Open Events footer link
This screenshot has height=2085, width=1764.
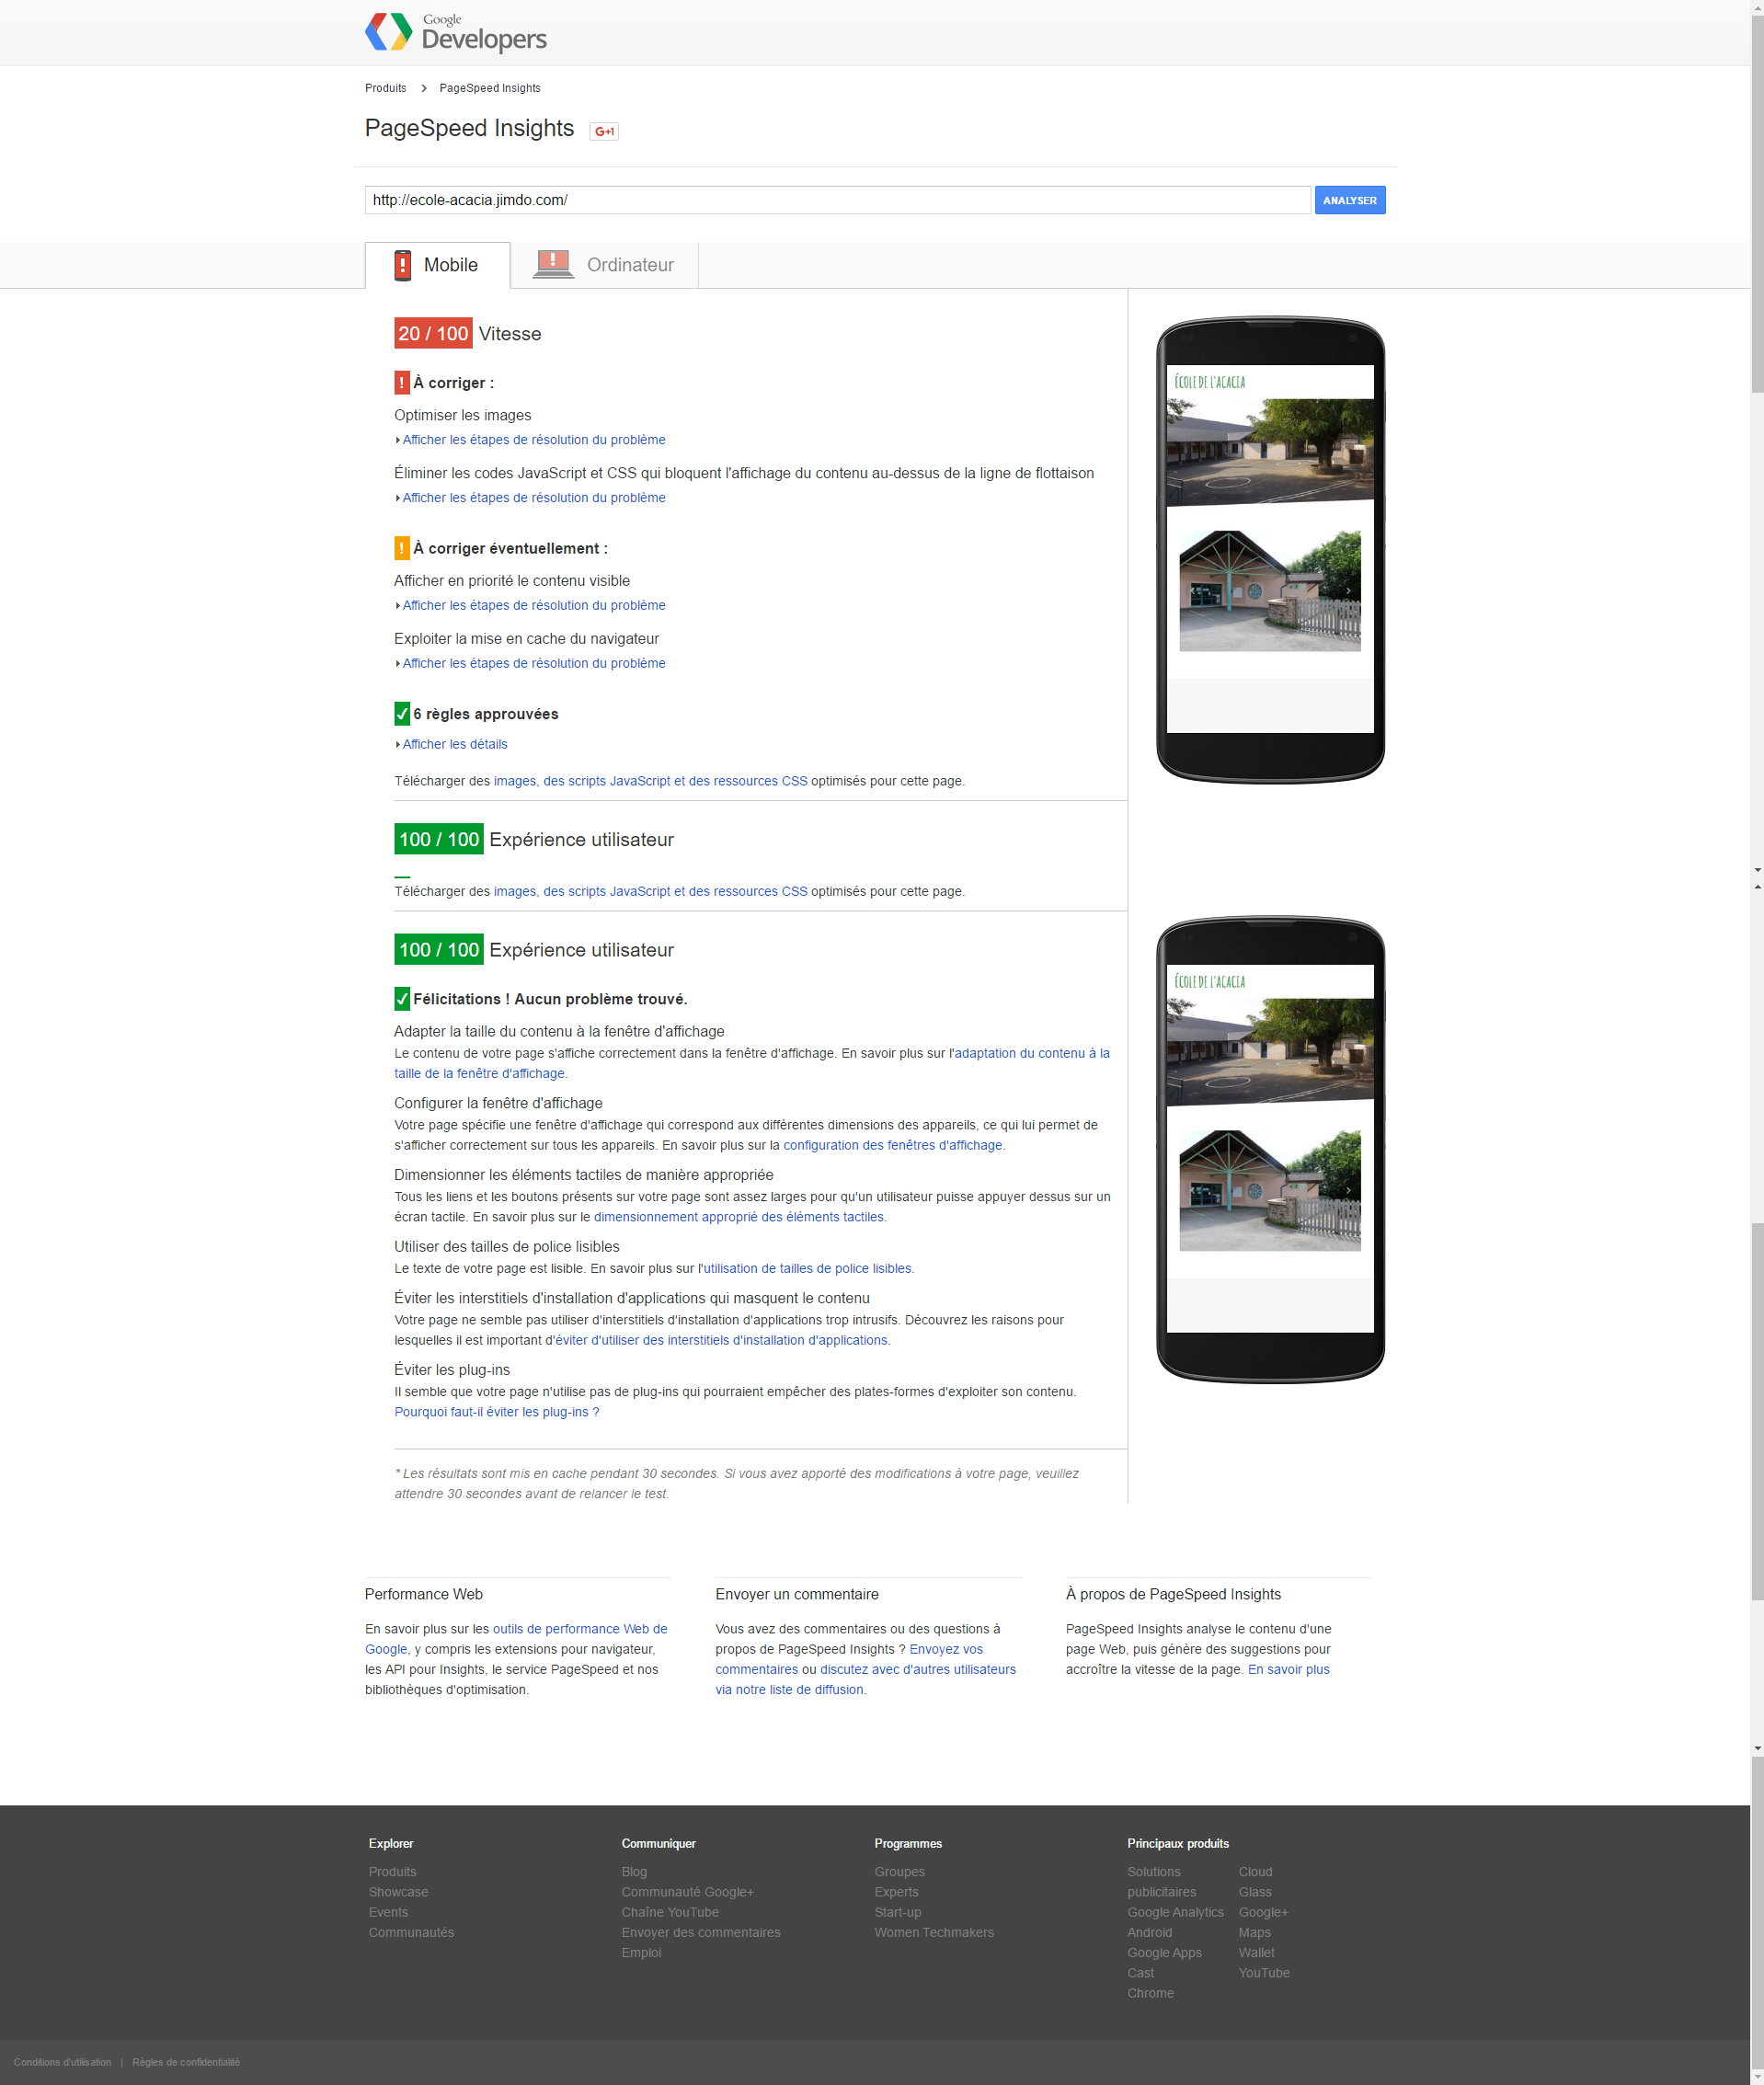point(388,1912)
